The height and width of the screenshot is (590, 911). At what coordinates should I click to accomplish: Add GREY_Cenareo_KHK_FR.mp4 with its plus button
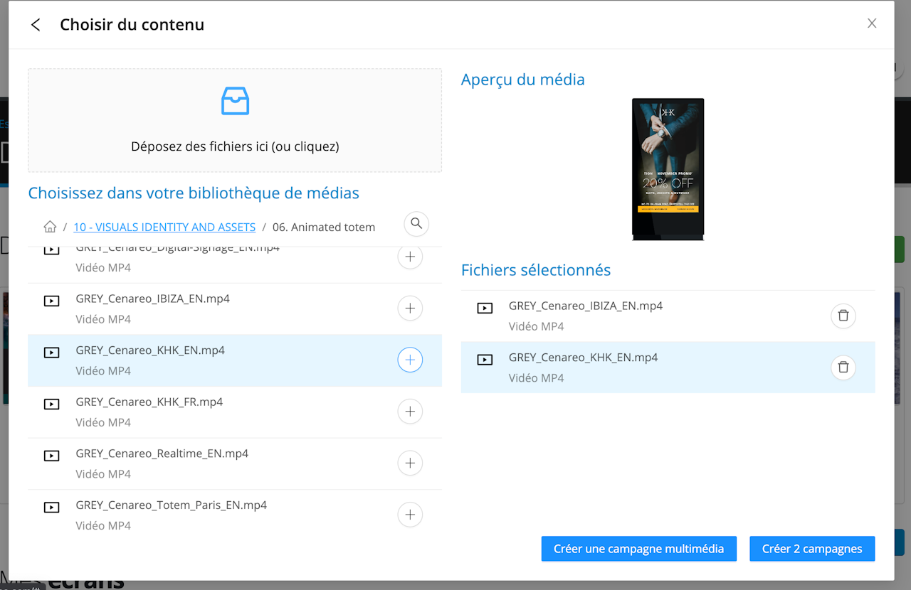point(410,412)
